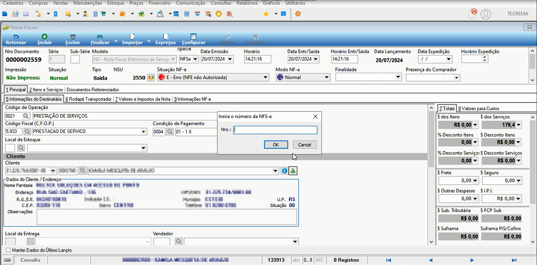Image resolution: width=537 pixels, height=265 pixels.
Task: Open the Configurar tool
Action: [x=193, y=39]
